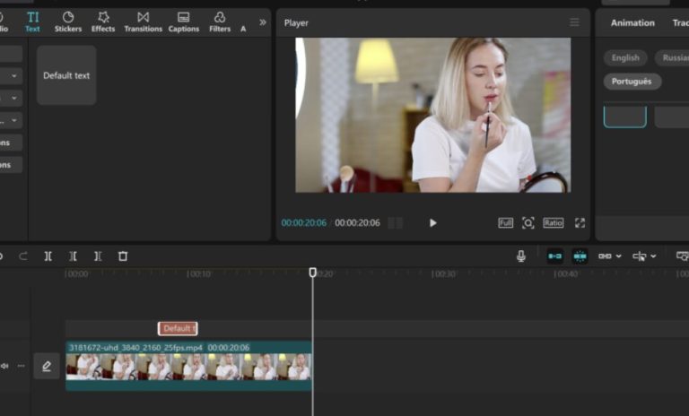
Task: Toggle auto snapping in timeline toolbar
Action: tap(580, 256)
